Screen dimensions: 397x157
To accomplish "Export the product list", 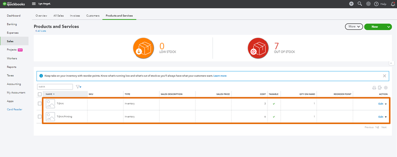I will pyautogui.click(x=380, y=88).
